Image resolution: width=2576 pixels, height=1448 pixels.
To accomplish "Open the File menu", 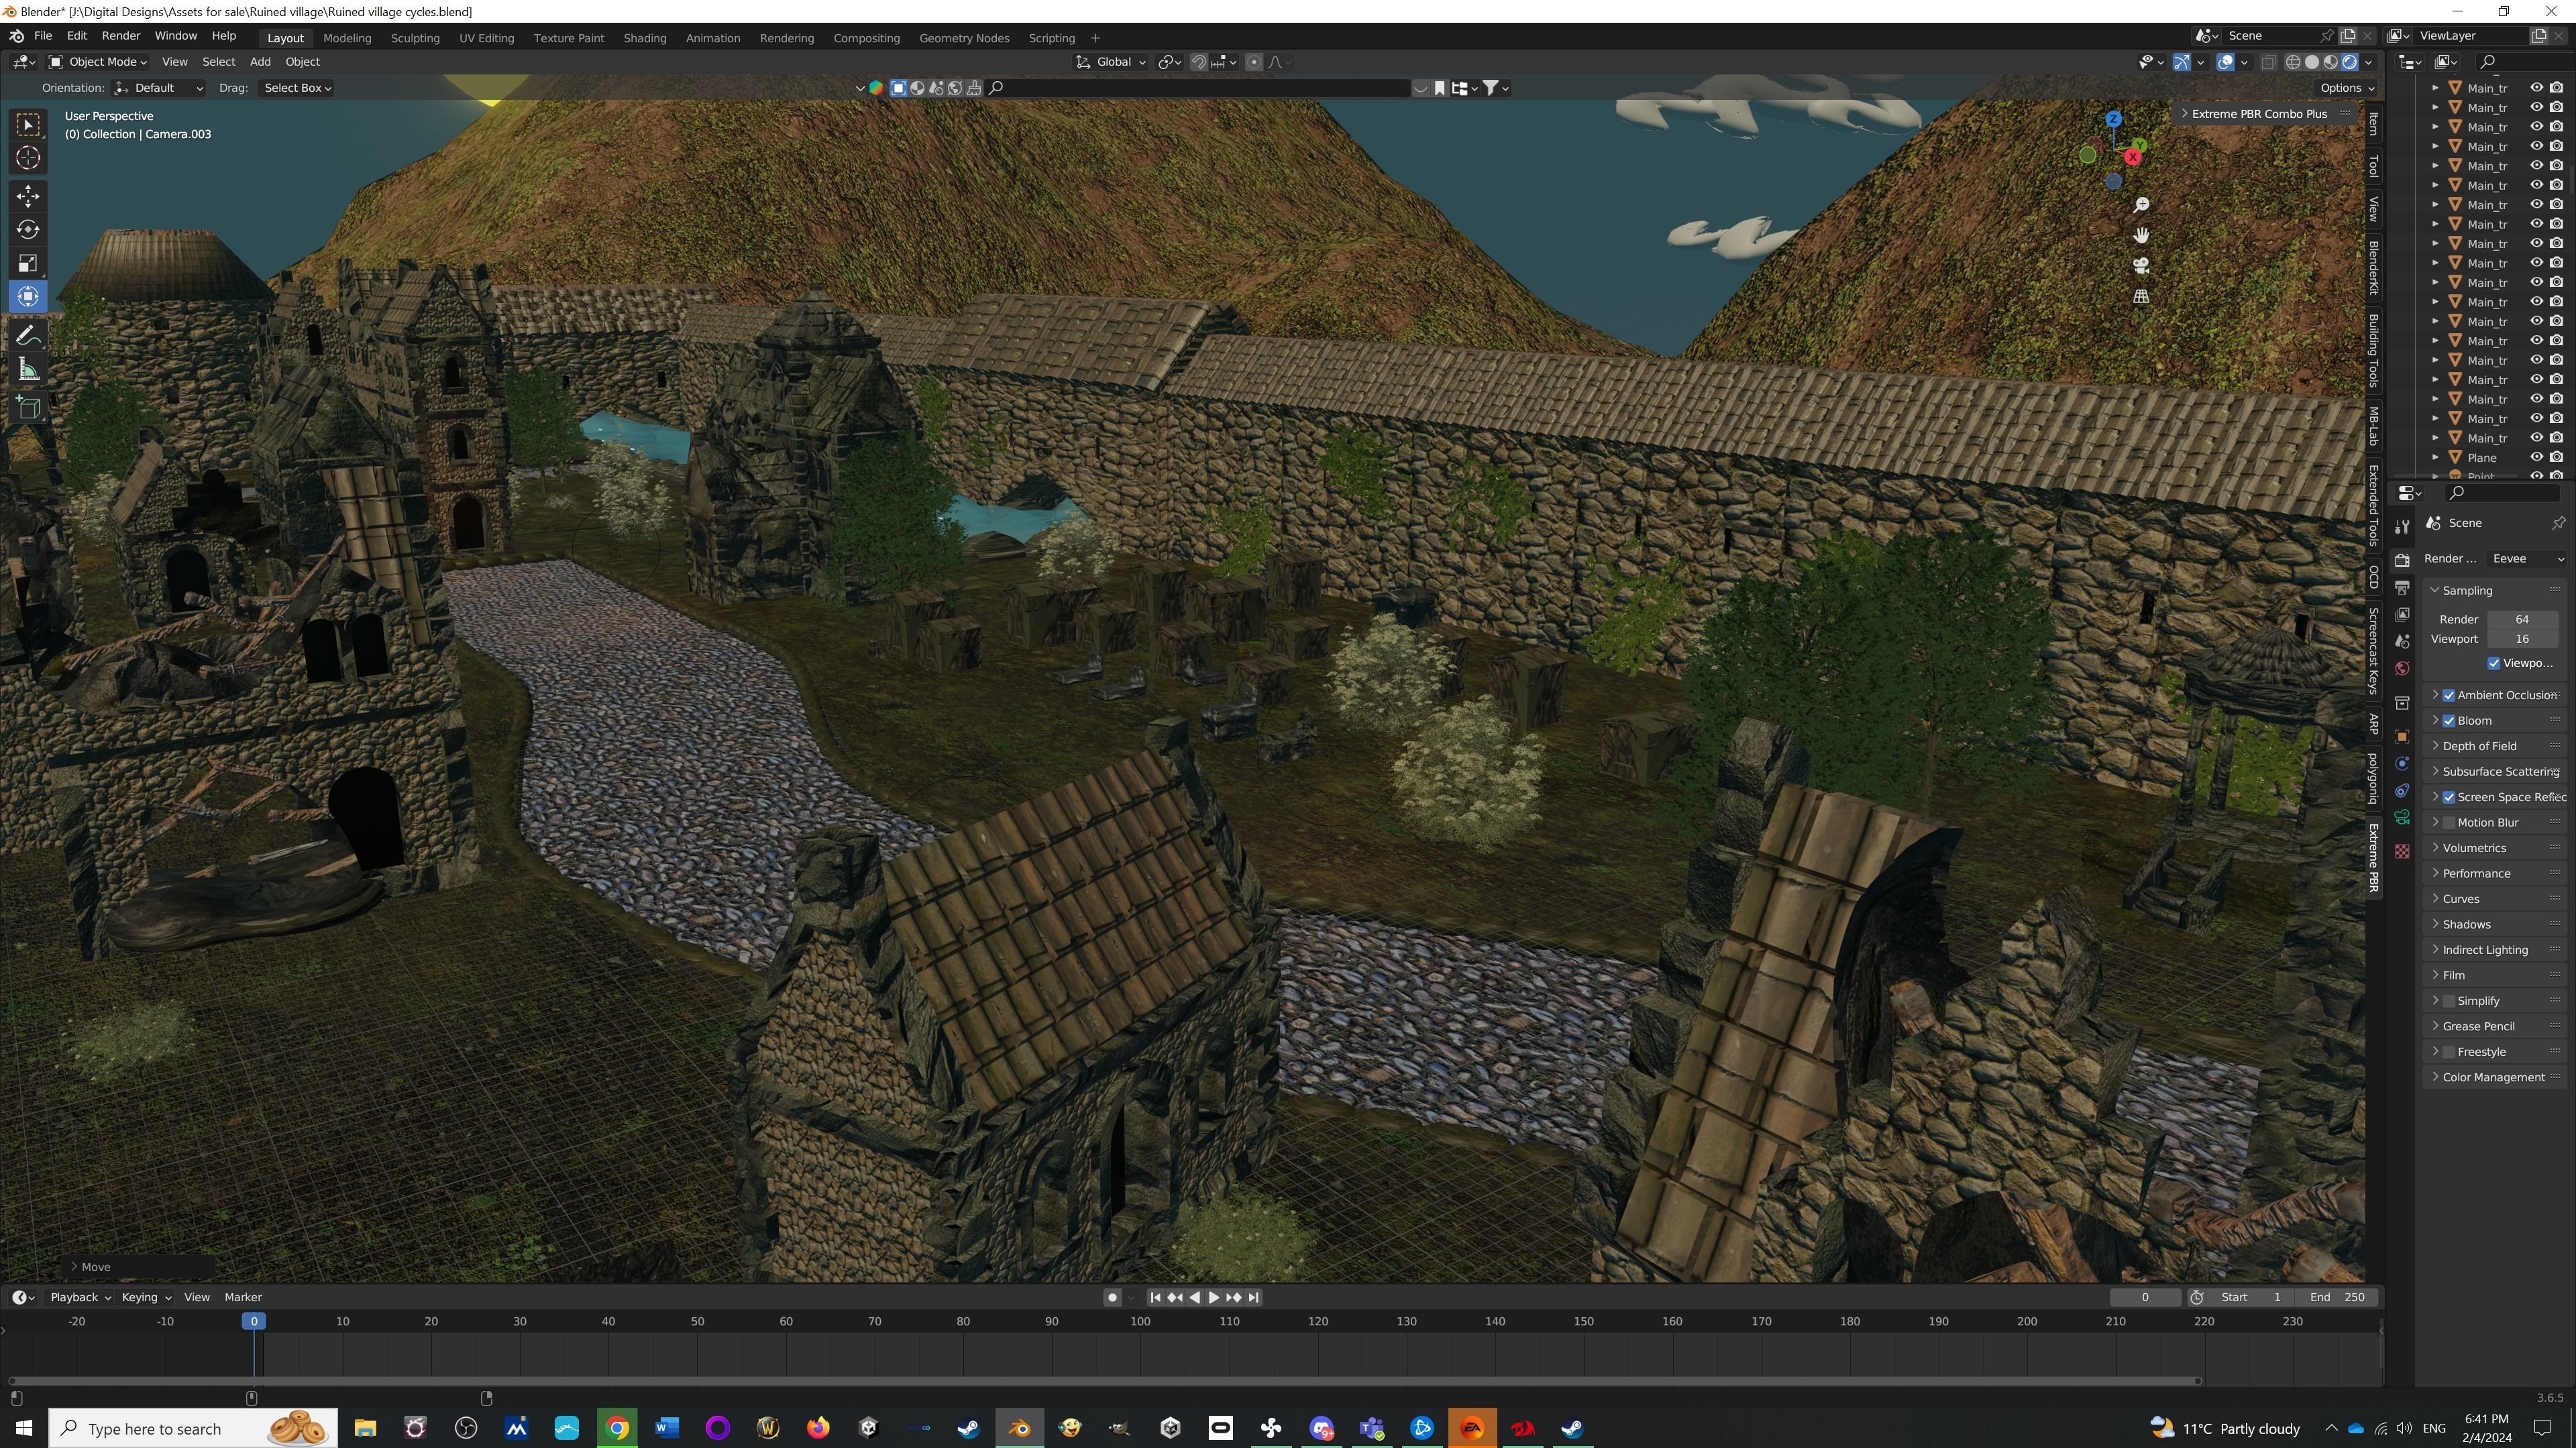I will (x=43, y=36).
